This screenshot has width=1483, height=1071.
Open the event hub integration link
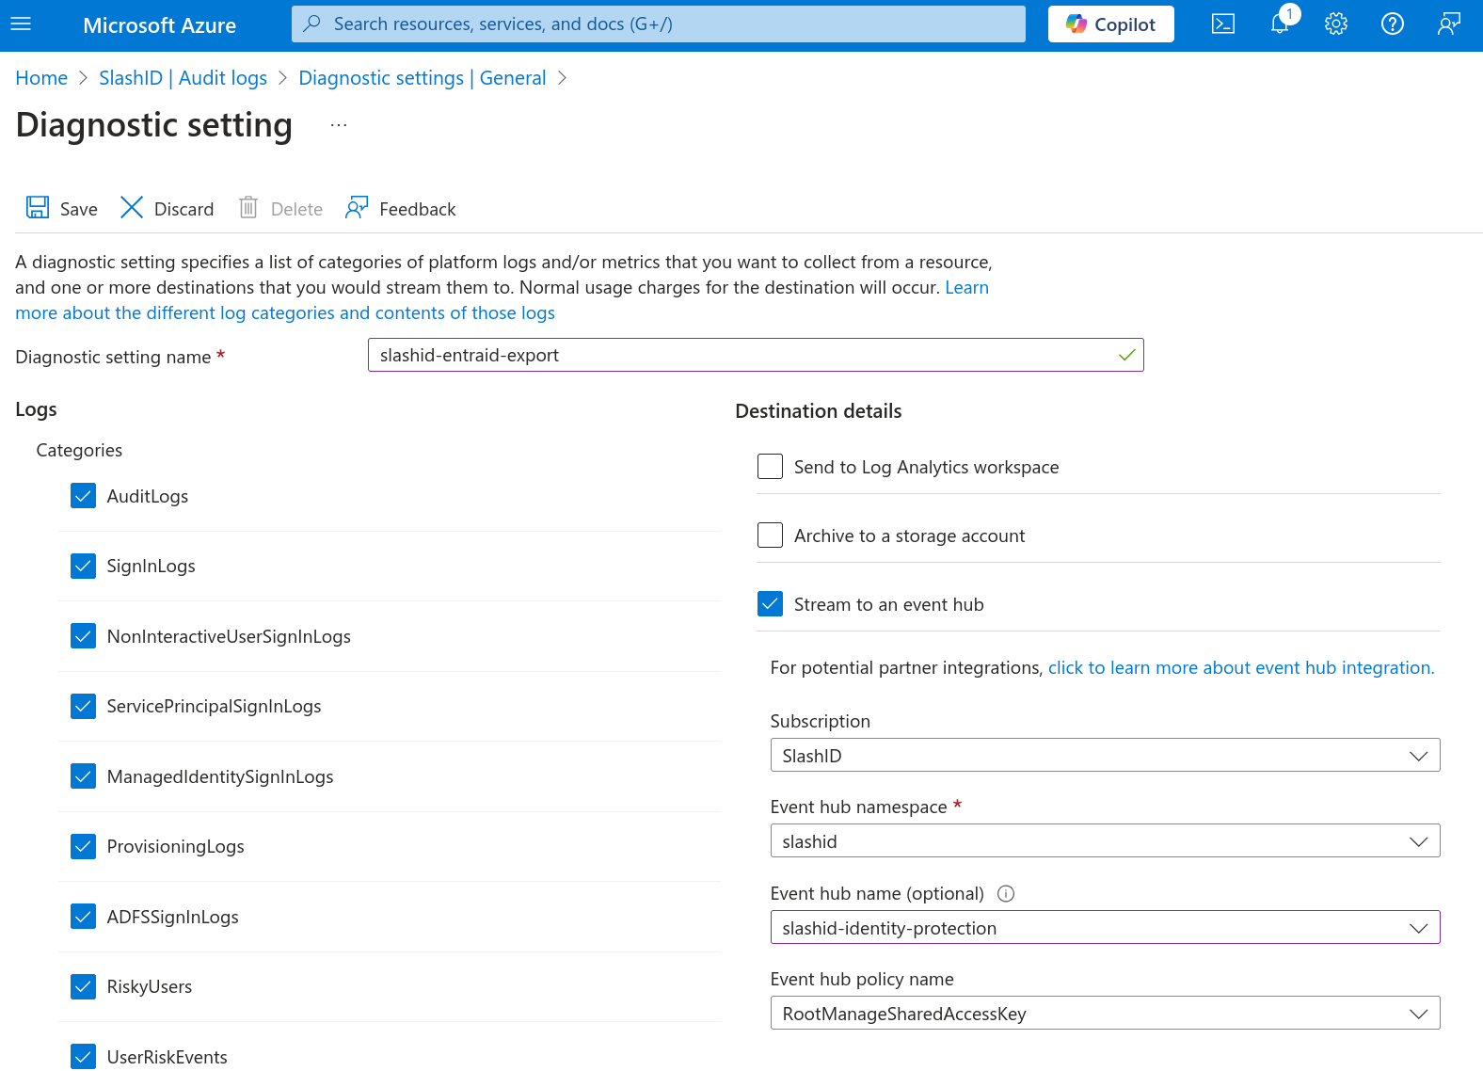1241,667
